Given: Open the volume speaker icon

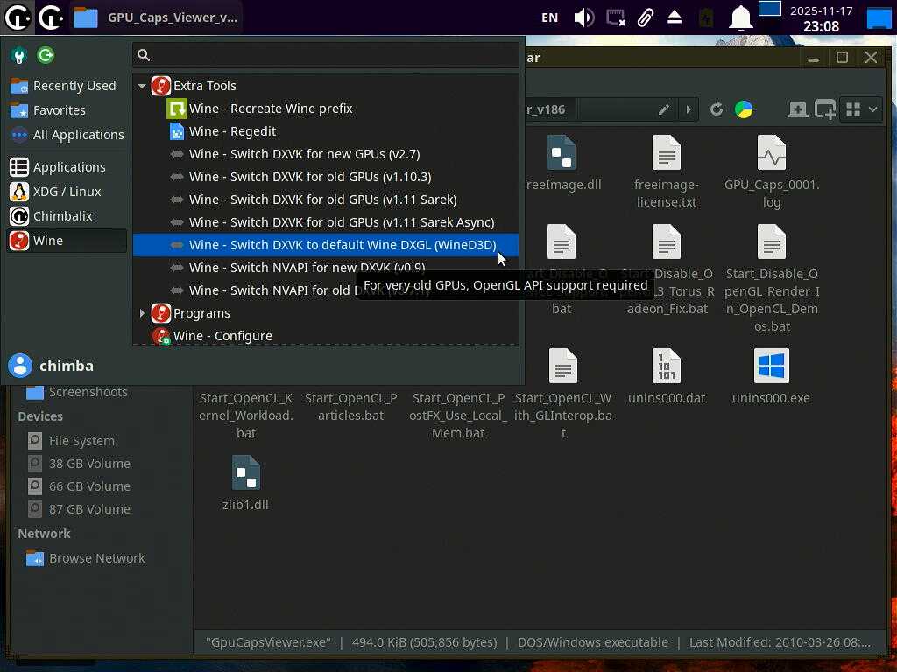Looking at the screenshot, I should (584, 17).
